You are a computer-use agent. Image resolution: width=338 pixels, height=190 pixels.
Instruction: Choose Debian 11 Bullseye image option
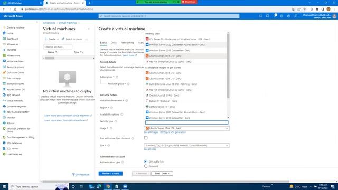point(185,101)
